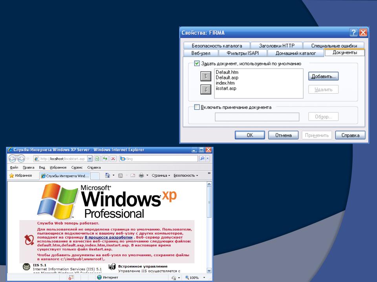This screenshot has width=377, height=282.
Task: Click the OK button in FIRMA properties
Action: (250, 135)
